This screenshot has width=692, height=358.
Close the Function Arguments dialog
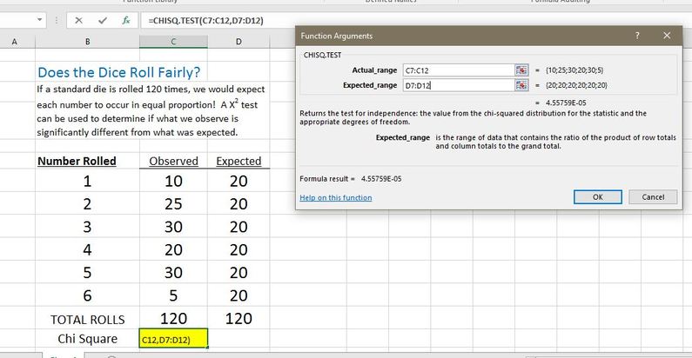click(667, 36)
